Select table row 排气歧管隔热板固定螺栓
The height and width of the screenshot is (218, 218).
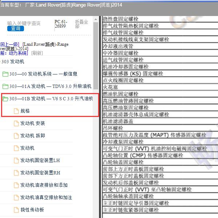coord(160,26)
